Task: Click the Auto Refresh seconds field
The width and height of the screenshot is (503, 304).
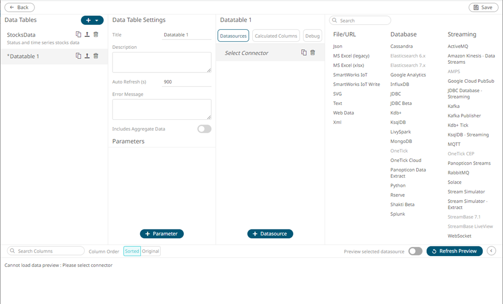Action: tap(187, 82)
